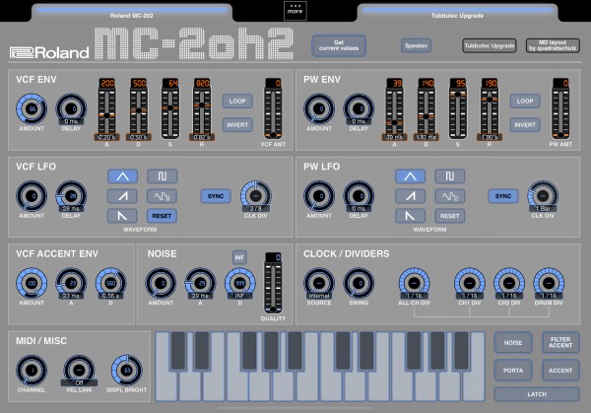Click the MIDI Channel knob
The height and width of the screenshot is (413, 591).
pyautogui.click(x=32, y=371)
